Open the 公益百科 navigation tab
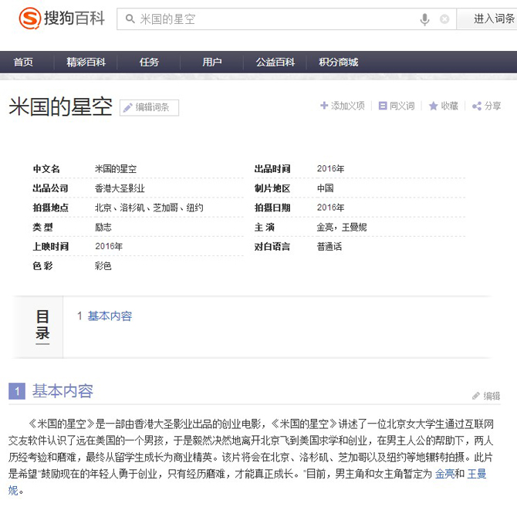 pos(275,62)
